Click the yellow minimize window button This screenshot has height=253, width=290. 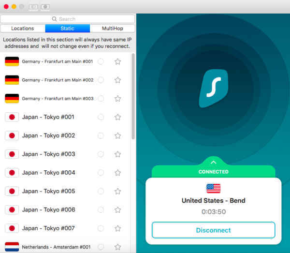click(14, 7)
